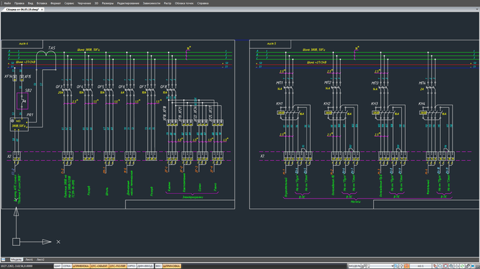Toggle the ШТРИХОВКА hatch display button
Viewport: 480px width, 269px height.
coord(171,266)
